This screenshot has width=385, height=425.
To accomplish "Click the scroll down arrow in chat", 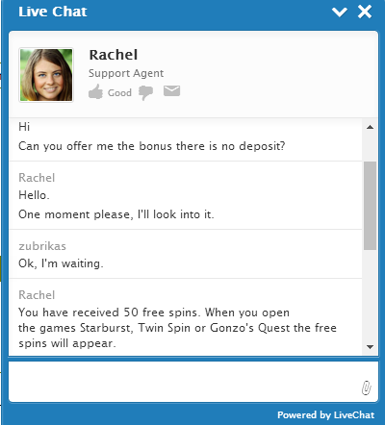I will 370,347.
